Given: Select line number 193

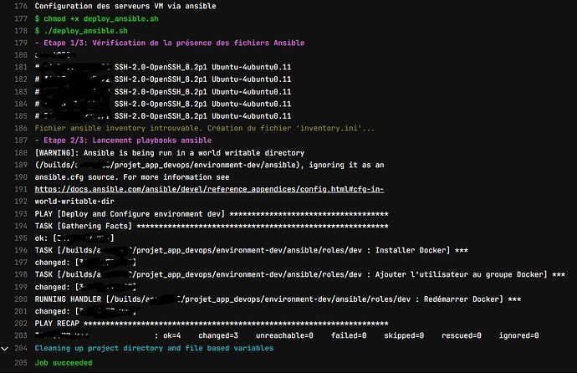Looking at the screenshot, I should [21, 214].
